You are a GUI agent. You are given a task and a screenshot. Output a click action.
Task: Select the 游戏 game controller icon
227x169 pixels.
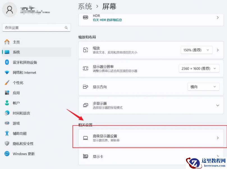[7, 123]
